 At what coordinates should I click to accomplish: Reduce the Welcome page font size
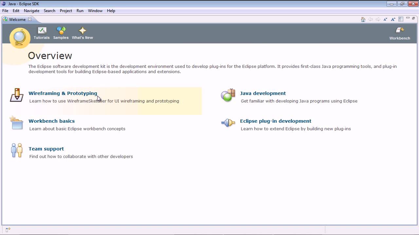point(386,20)
